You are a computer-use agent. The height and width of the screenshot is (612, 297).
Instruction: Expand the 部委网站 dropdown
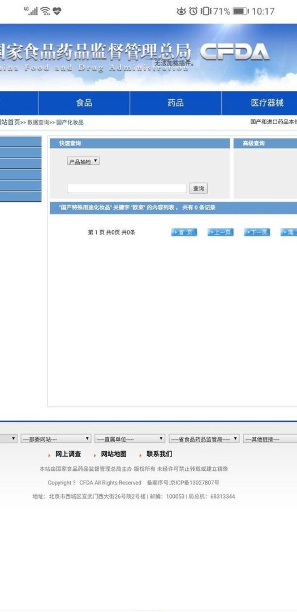(x=56, y=439)
